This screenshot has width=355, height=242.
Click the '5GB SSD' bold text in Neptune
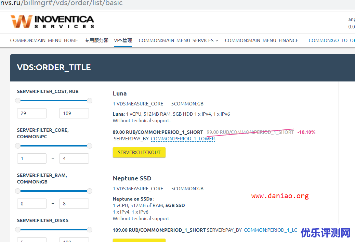pos(175,205)
